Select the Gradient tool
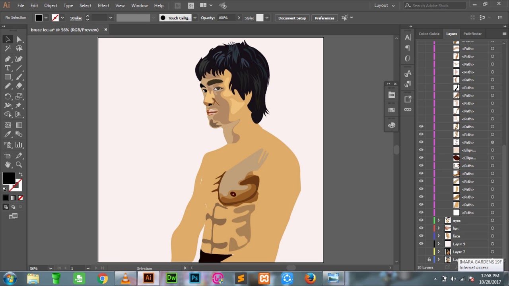The height and width of the screenshot is (286, 509). [x=19, y=125]
